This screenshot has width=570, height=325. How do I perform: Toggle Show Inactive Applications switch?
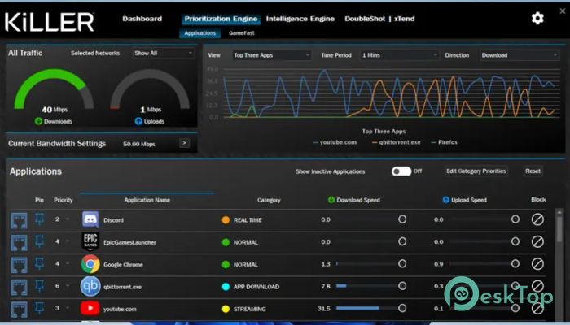coord(401,171)
